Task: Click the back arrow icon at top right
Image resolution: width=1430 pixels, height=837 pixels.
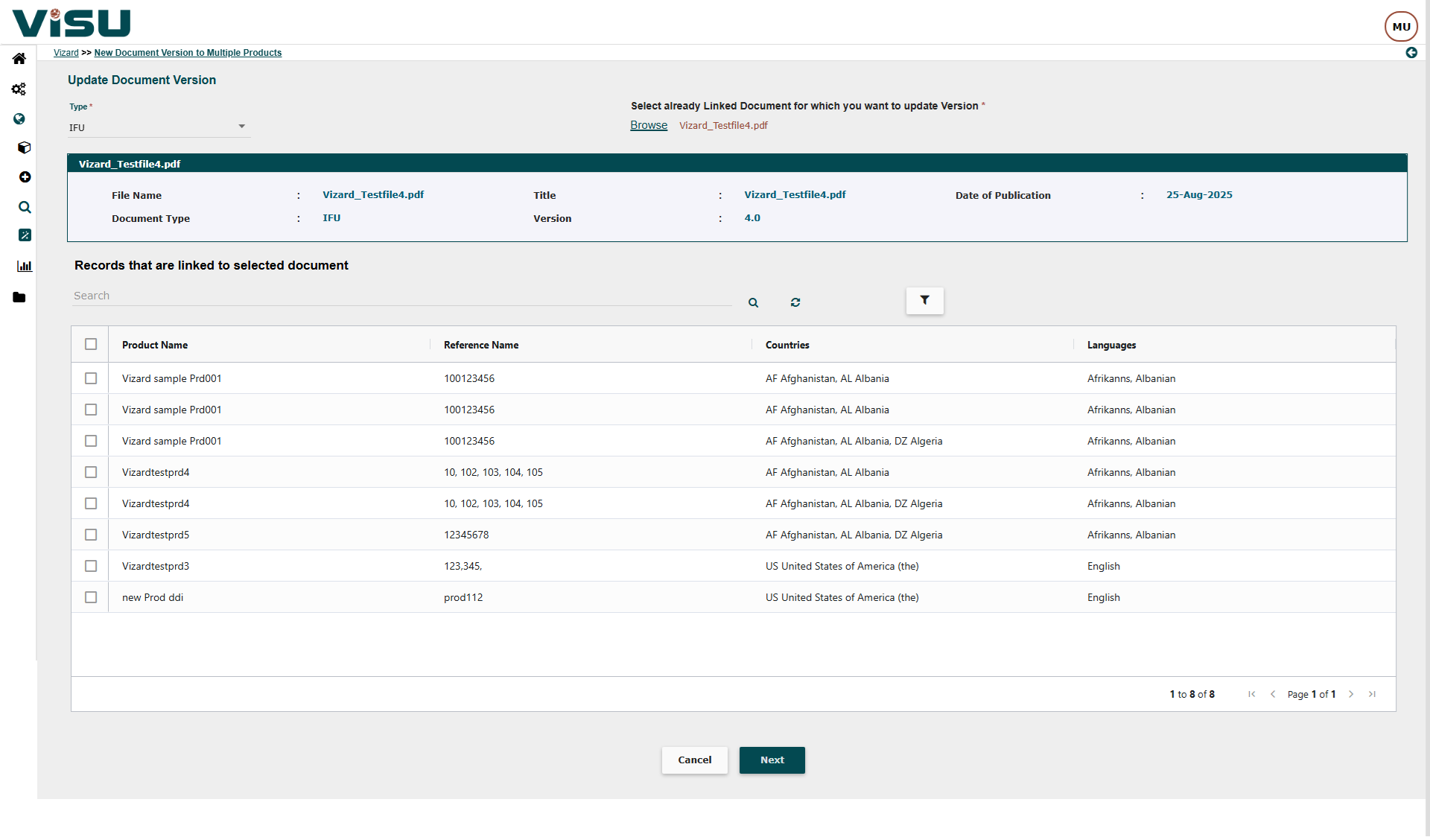Action: (1411, 53)
